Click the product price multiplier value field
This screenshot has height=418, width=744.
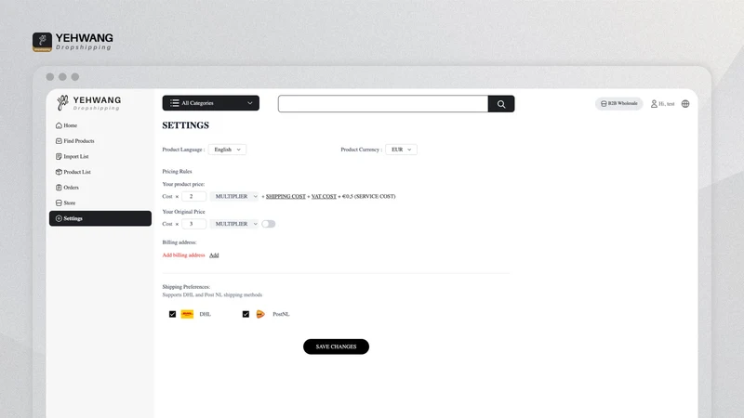click(x=193, y=196)
